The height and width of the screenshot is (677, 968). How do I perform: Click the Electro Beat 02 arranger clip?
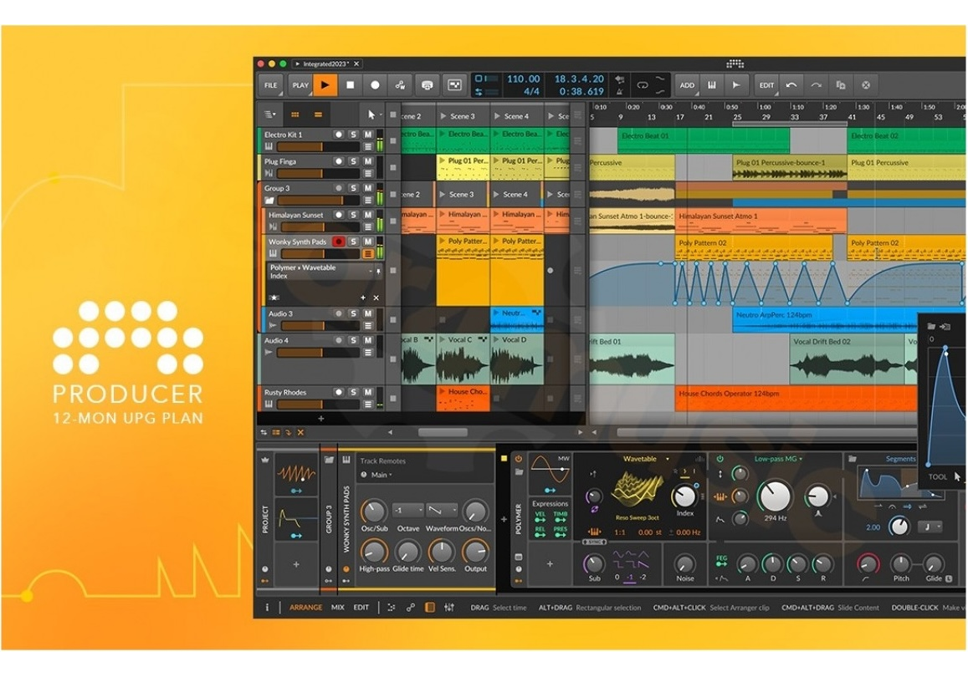pos(908,140)
